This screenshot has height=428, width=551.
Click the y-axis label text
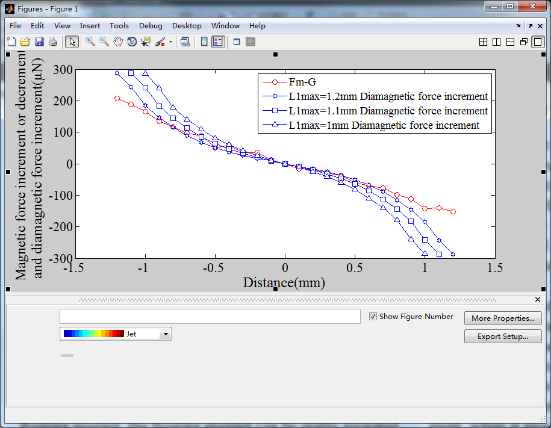click(x=29, y=166)
